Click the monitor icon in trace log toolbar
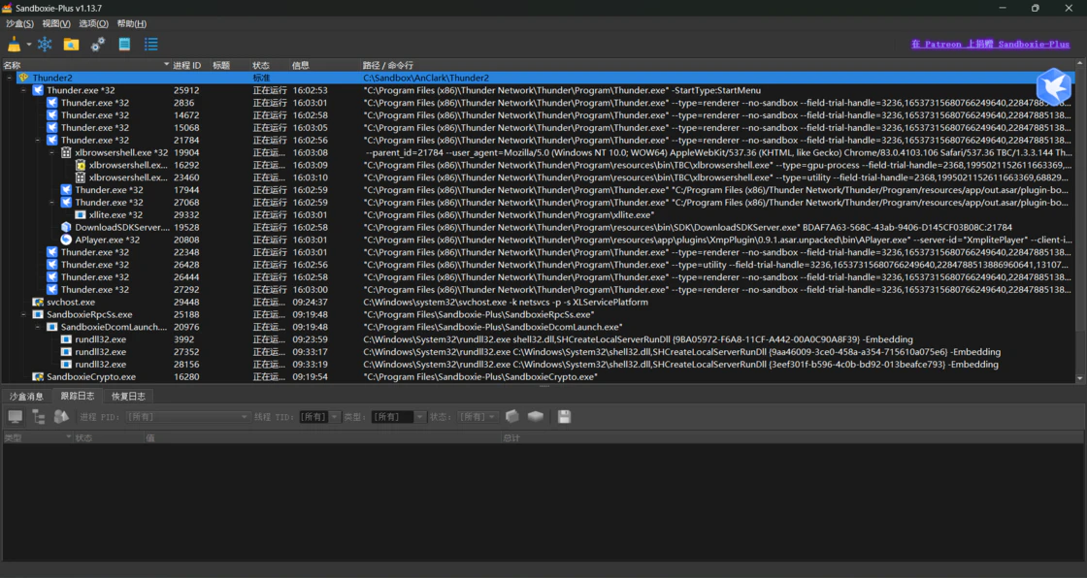The width and height of the screenshot is (1087, 578). 16,416
